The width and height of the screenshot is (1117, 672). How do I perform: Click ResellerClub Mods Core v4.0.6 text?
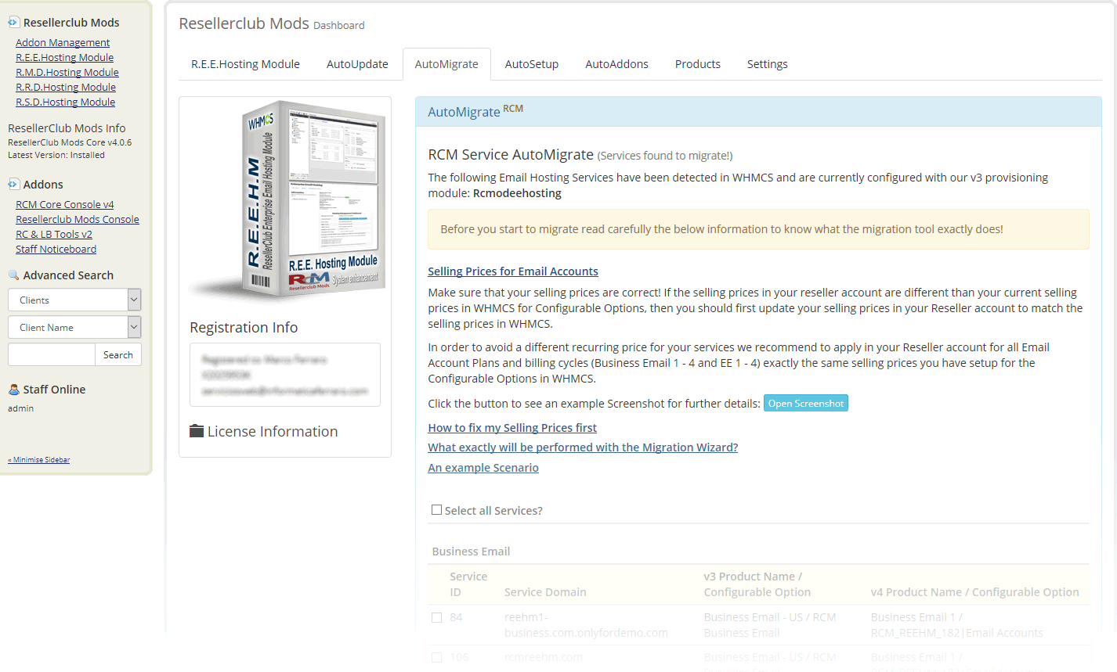click(70, 142)
